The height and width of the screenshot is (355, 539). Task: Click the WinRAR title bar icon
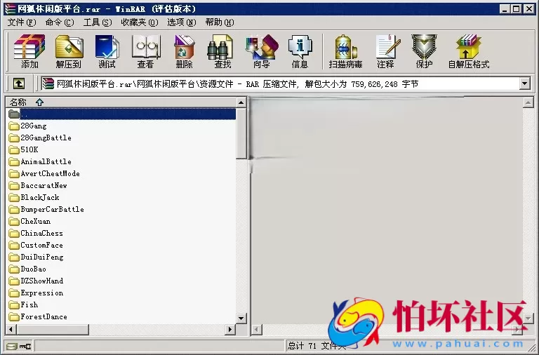click(x=10, y=8)
